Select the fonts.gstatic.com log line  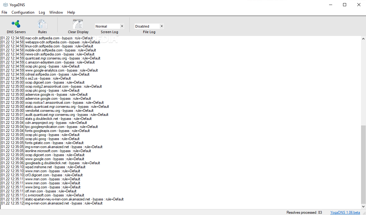point(42,143)
